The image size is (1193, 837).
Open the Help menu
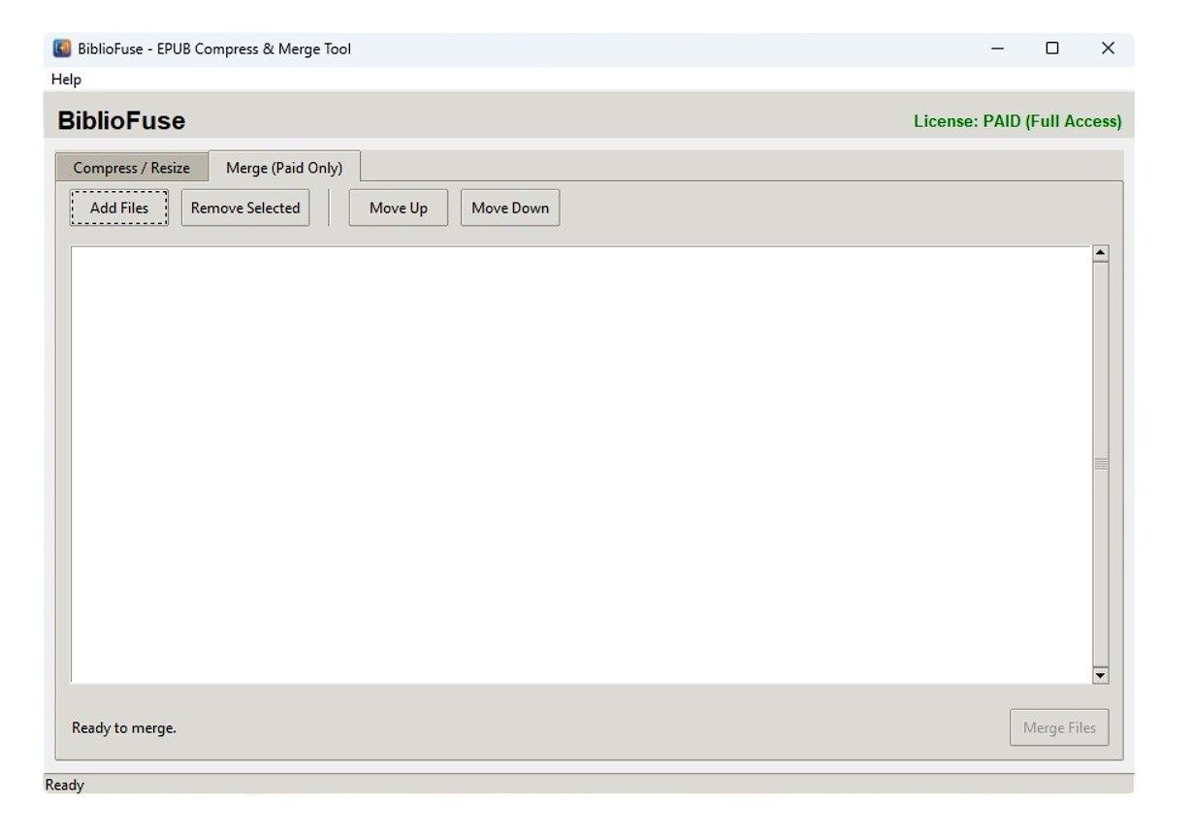[x=66, y=80]
